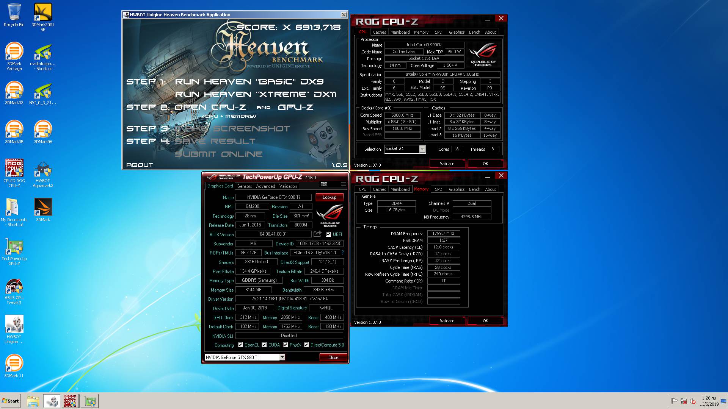This screenshot has width=728, height=409.
Task: Click Validate in the CPU-Z Memory window
Action: [447, 321]
